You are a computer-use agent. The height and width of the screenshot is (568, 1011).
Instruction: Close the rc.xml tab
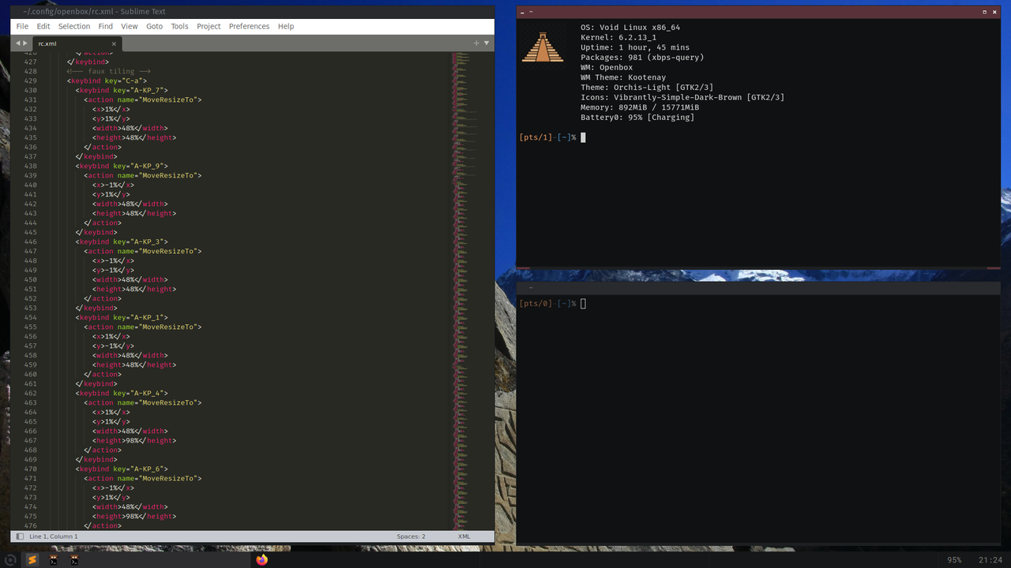pos(114,43)
